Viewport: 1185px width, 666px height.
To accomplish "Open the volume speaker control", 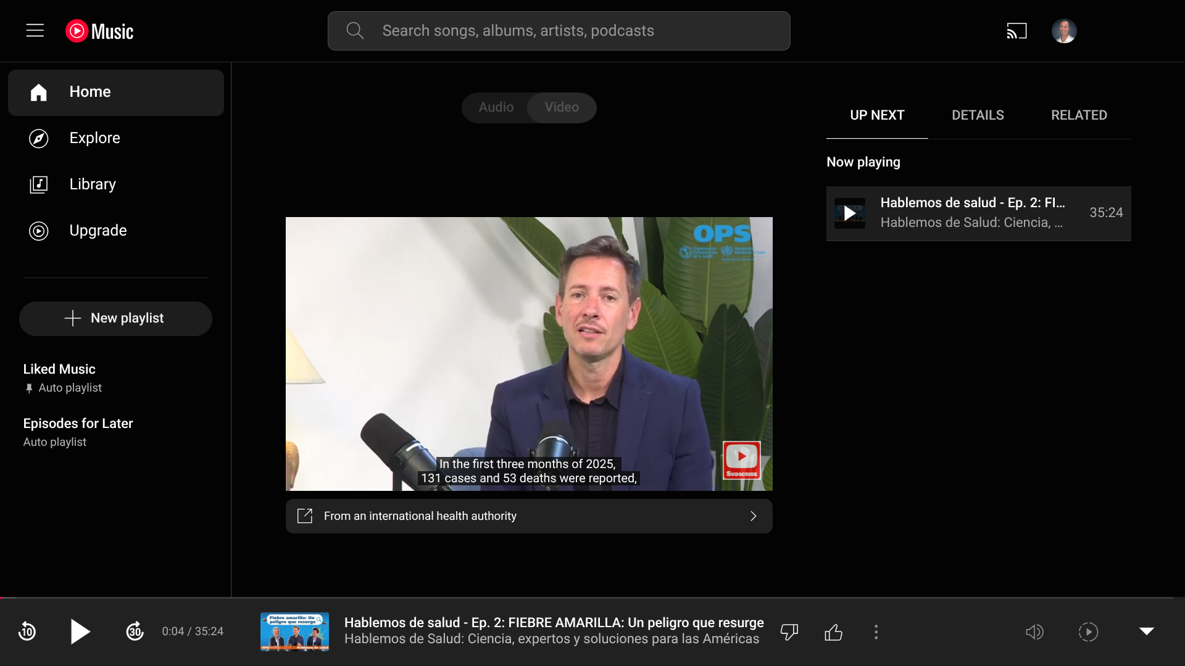I will 1034,632.
